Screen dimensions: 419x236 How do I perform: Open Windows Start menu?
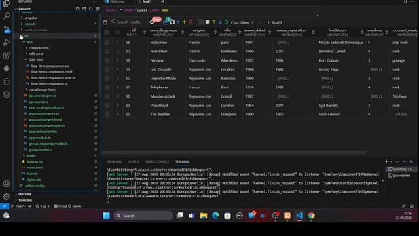106,216
